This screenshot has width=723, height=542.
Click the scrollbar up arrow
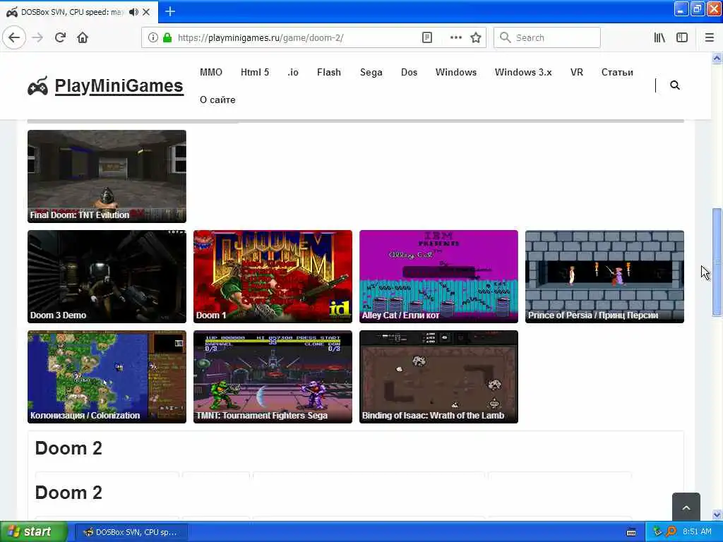click(717, 58)
